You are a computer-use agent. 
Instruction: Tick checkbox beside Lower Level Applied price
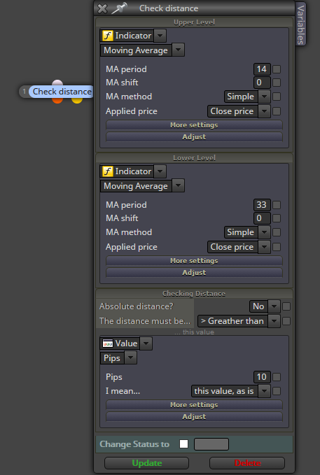click(x=277, y=247)
